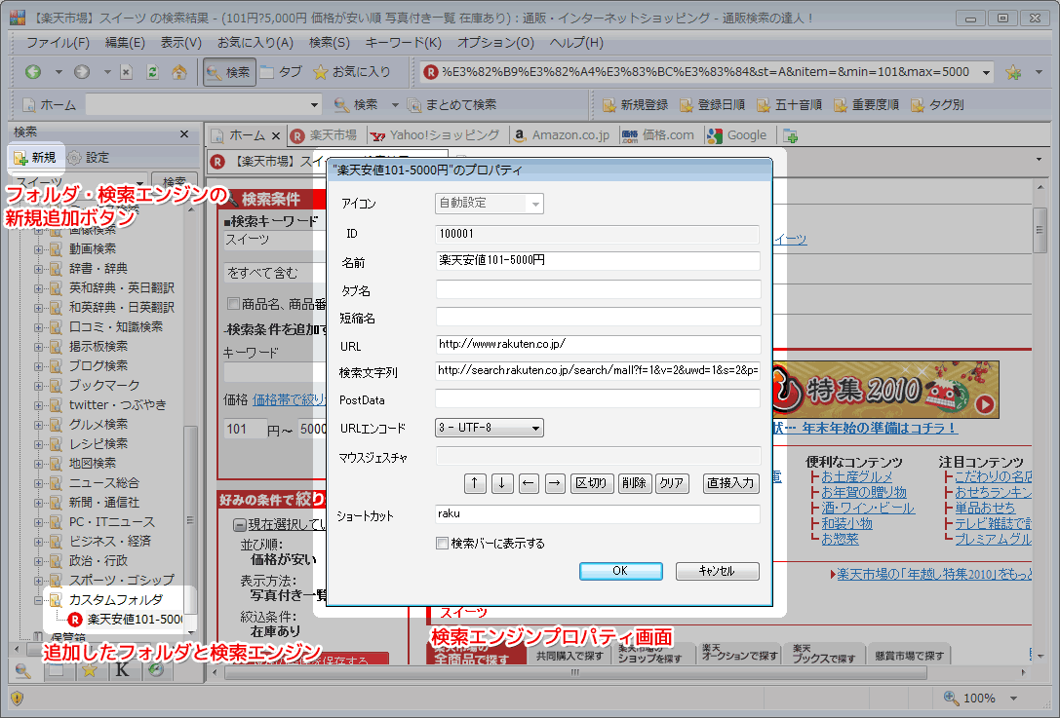This screenshot has height=718, width=1060.
Task: Click the ショートカット field containing raku
Action: point(599,514)
